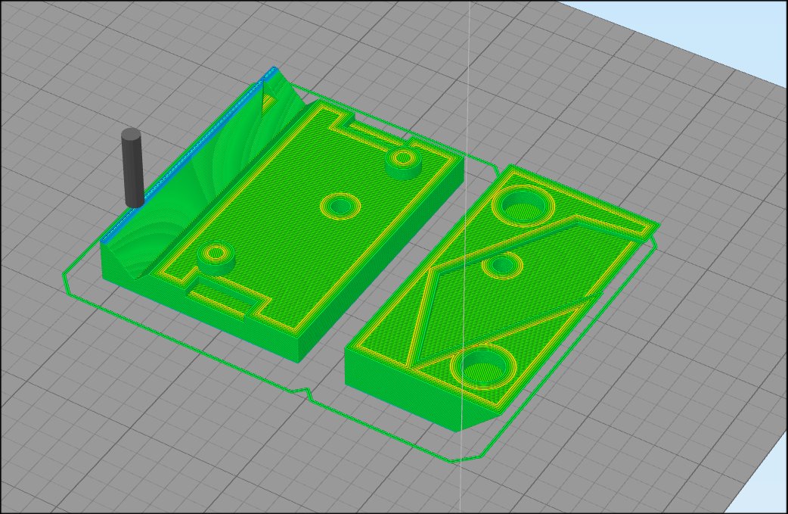The image size is (788, 514).
Task: Click the large upper hole on right plate
Action: (523, 206)
